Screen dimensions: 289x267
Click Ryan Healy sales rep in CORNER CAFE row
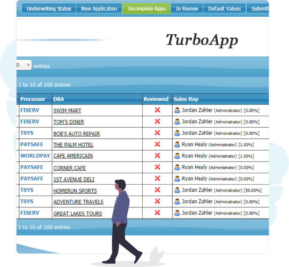[x=194, y=167]
